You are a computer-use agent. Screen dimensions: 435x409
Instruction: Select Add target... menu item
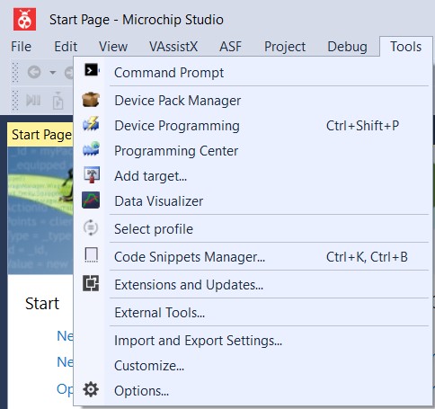point(252,176)
